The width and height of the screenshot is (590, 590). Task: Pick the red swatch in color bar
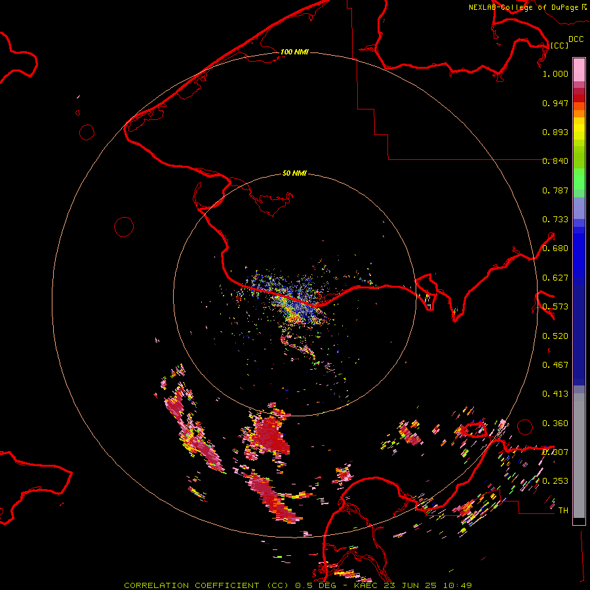pos(579,98)
